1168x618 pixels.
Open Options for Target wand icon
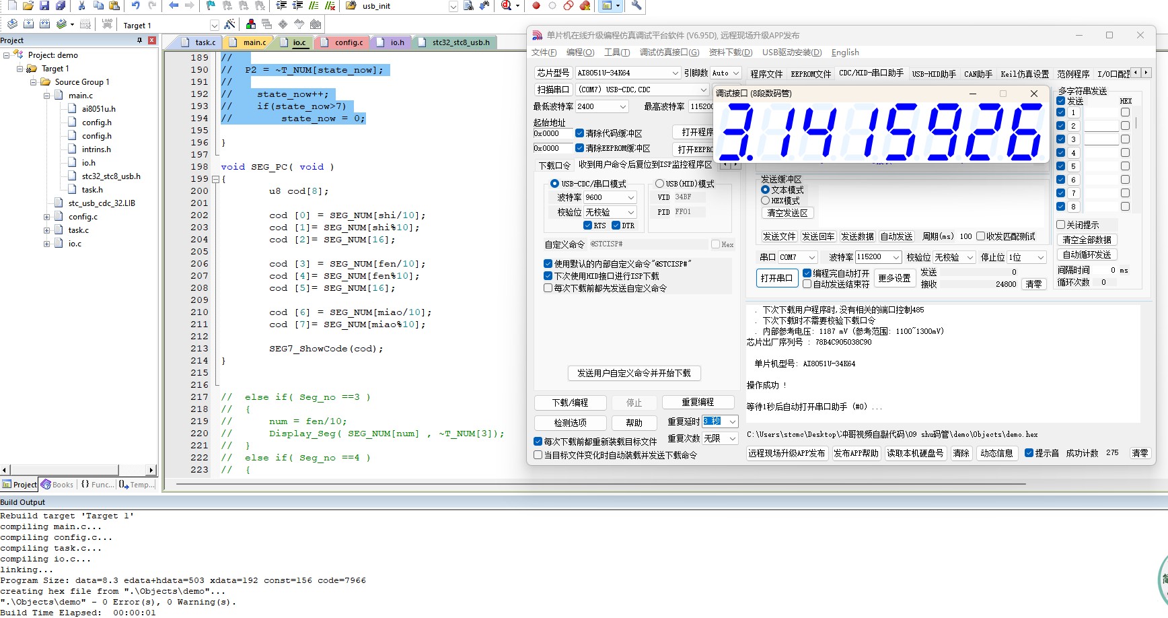click(230, 24)
